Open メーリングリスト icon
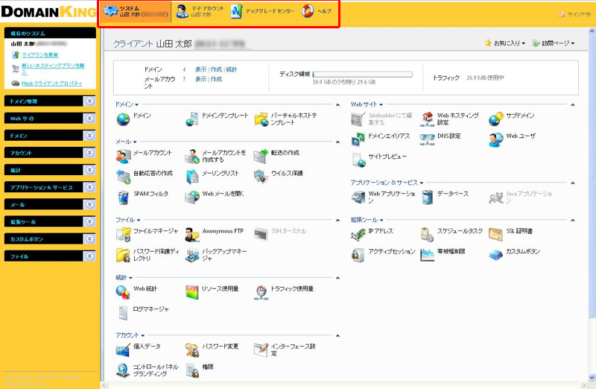Screen dimensions: 596x389 [192, 177]
